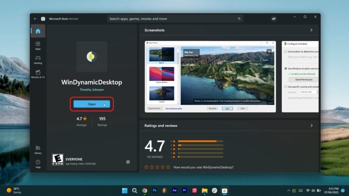
Task: Open the Timothy Johnson publisher link
Action: (92, 89)
